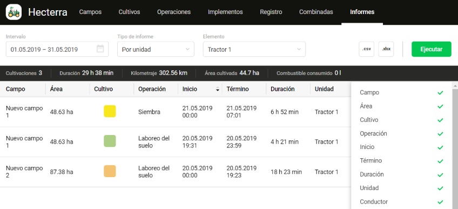Viewport: 458px width, 209px height.
Task: Export the report as .csv
Action: tap(366, 49)
